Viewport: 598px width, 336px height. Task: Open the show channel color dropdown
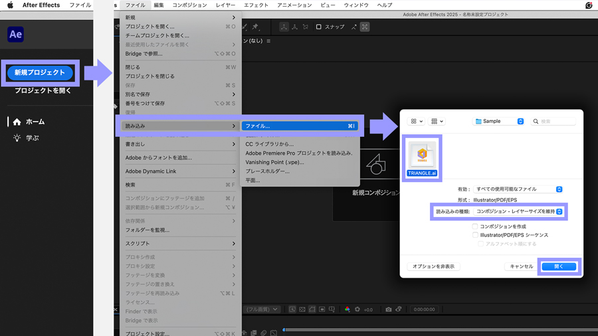(x=347, y=309)
